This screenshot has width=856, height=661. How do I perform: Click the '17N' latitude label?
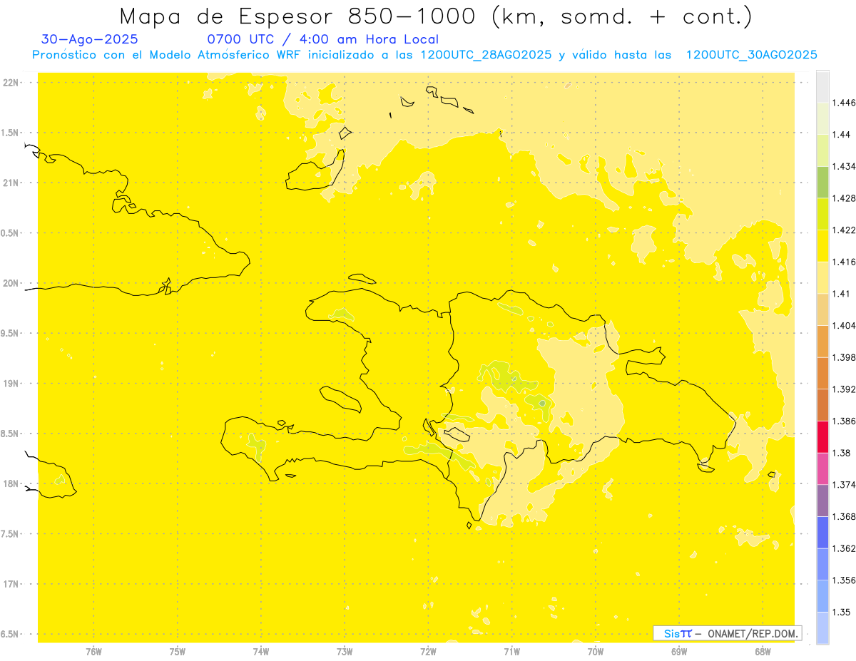11,584
